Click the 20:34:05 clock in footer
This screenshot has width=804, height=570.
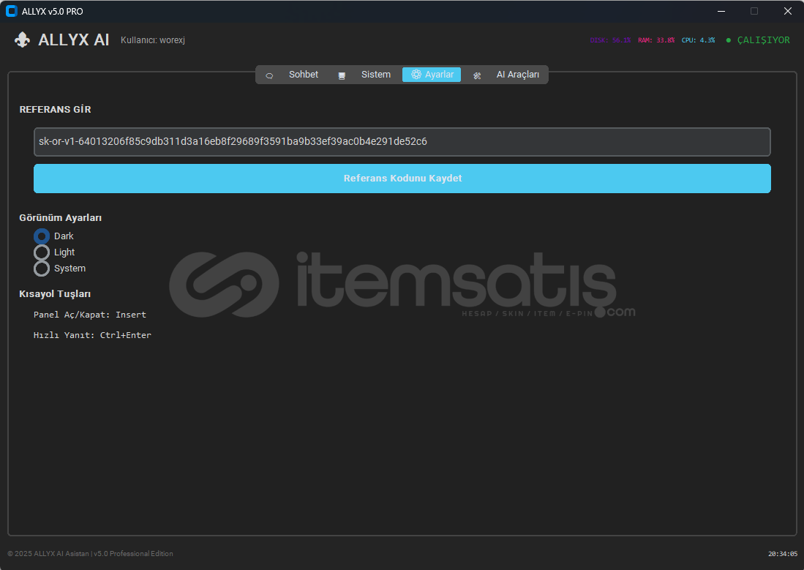pyautogui.click(x=783, y=554)
